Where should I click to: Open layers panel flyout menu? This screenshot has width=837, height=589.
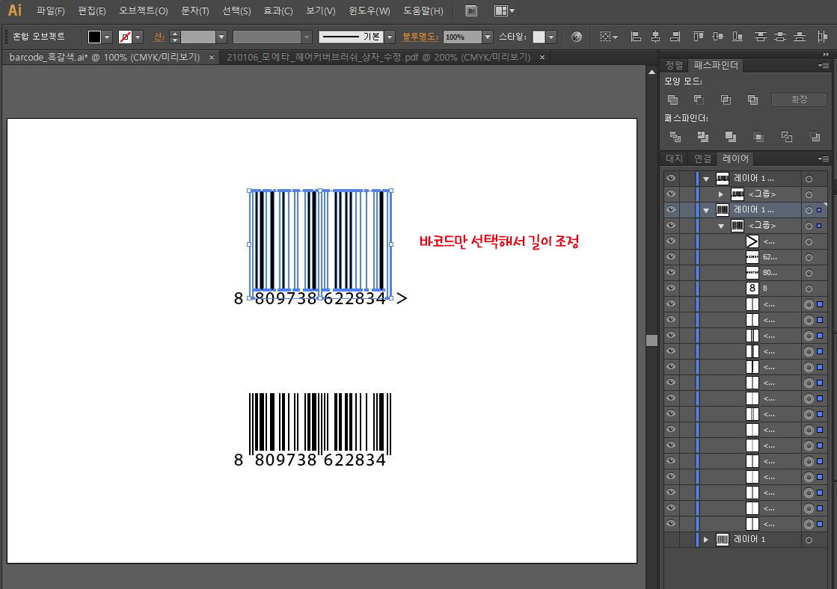coord(823,158)
